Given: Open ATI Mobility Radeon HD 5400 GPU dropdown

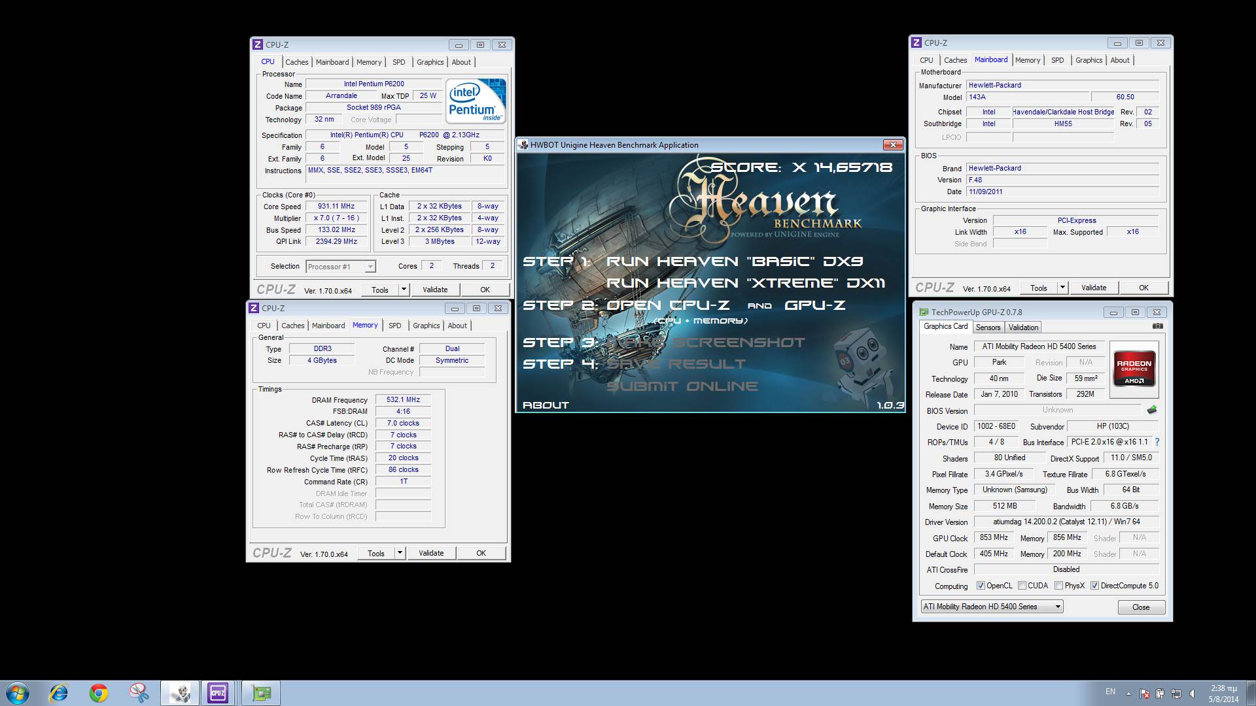Looking at the screenshot, I should click(x=992, y=607).
